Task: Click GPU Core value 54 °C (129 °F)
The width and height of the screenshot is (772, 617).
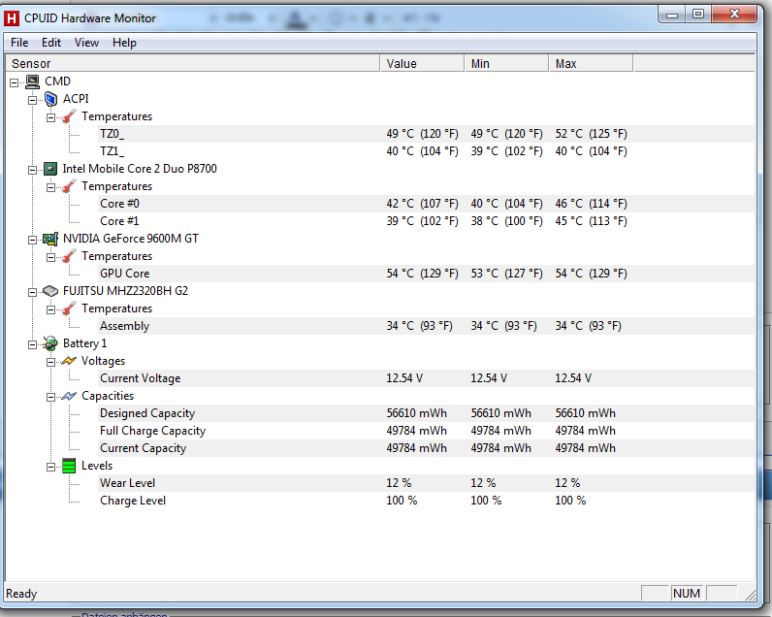Action: point(423,274)
